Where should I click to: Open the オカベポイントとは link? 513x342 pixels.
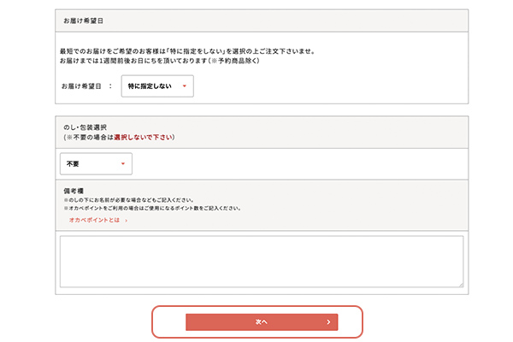coord(95,220)
